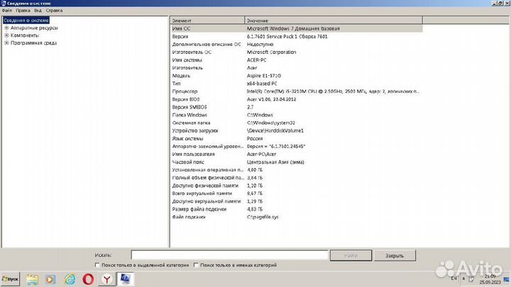Click value Microsoft Windows 7 Домашняя базовая
The image size is (511, 287).
[293, 28]
